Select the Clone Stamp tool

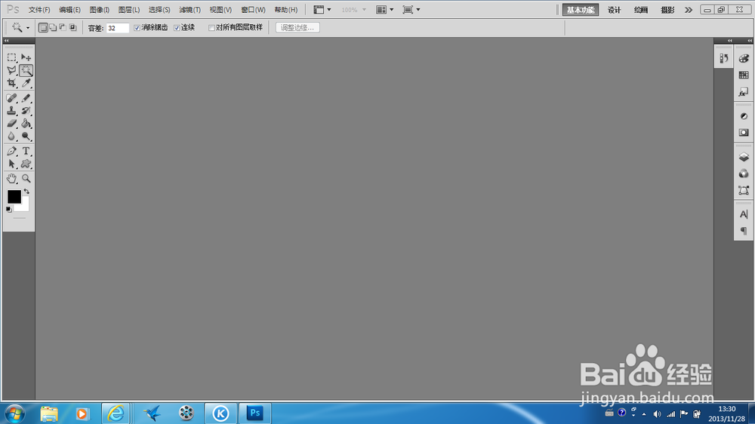tap(11, 111)
